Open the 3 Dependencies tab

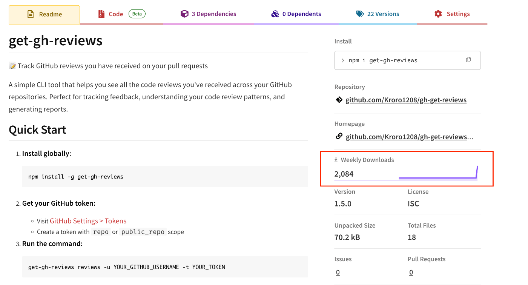[x=208, y=14]
